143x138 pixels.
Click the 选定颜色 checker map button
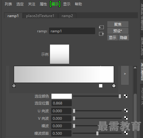tap(126, 96)
